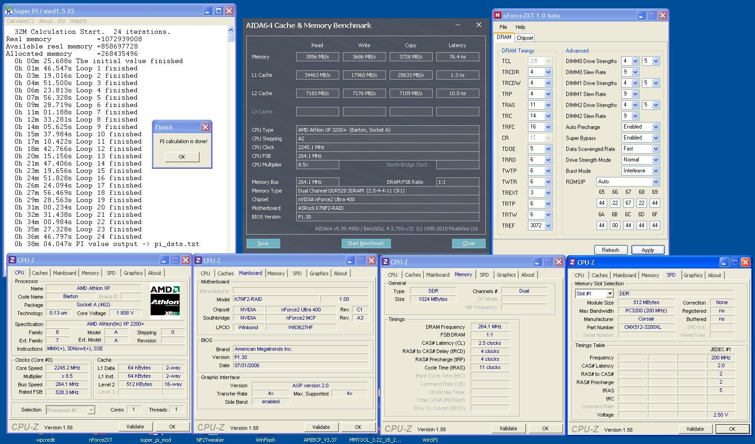Click the AMD Athlon XP logo

165,300
